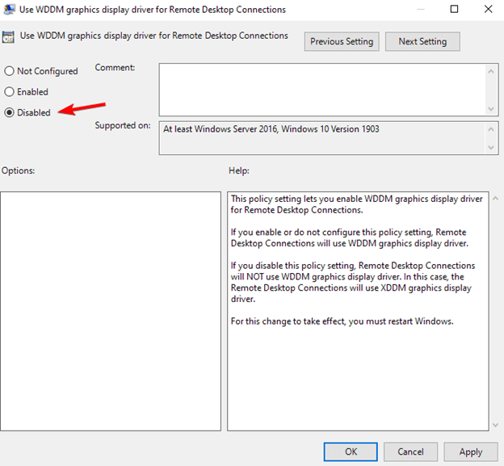Click the empty Options pane
Screen dimensions: 504x466
pyautogui.click(x=111, y=311)
